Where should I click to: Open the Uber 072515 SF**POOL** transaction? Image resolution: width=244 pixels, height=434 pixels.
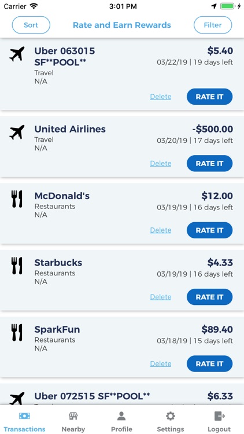click(x=122, y=395)
